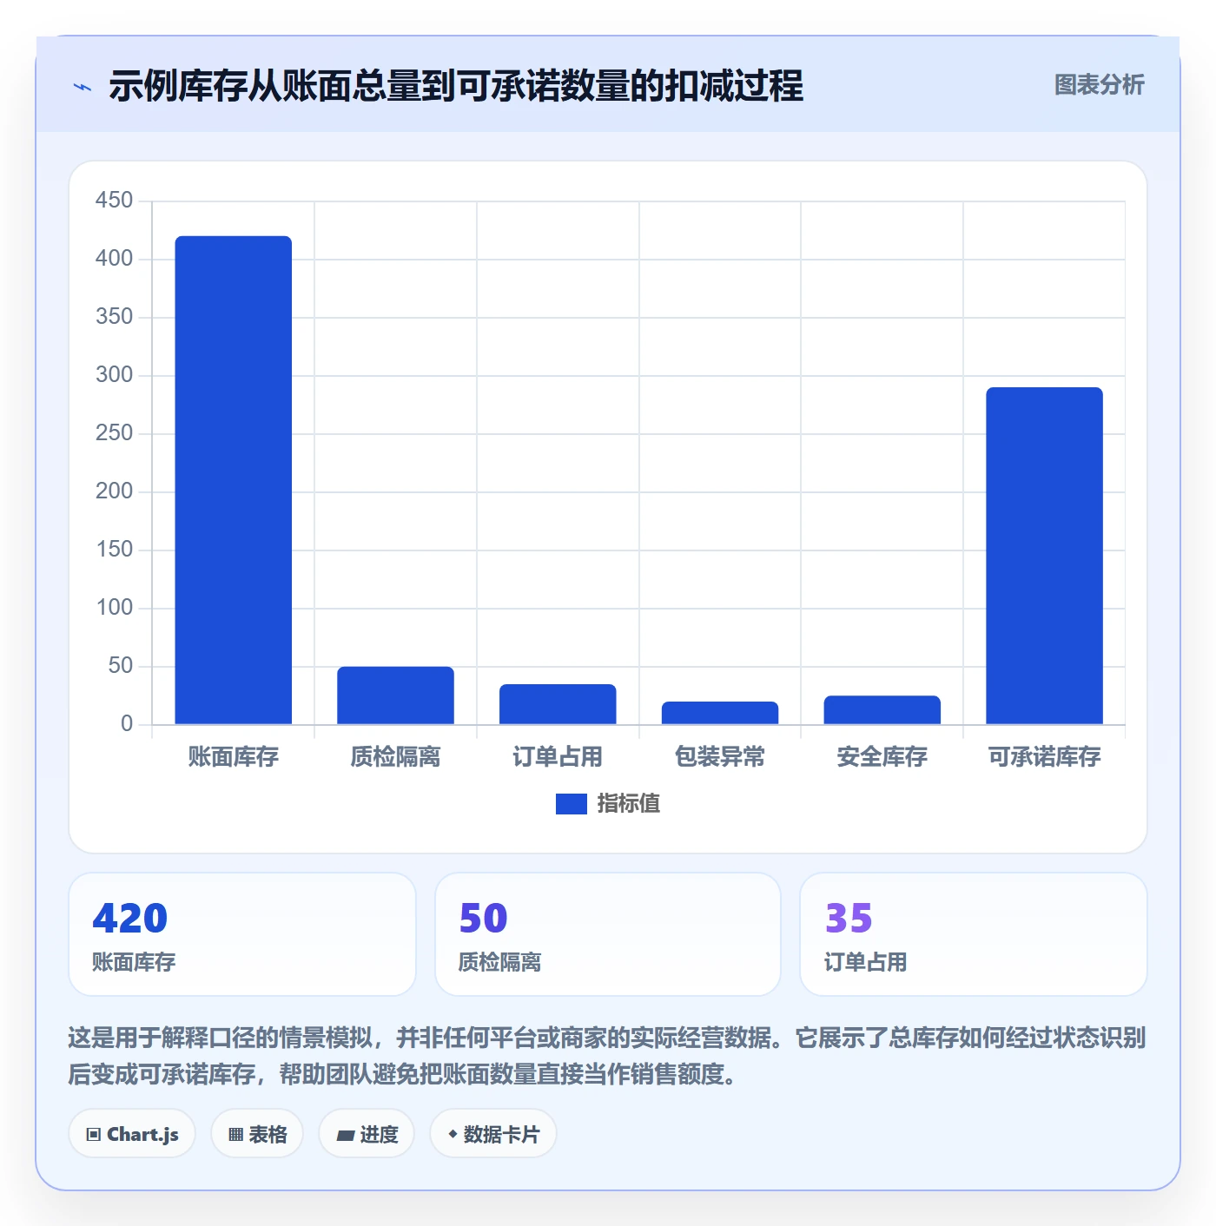The image size is (1216, 1226).
Task: Open the 420 账面库存 data card
Action: click(242, 934)
